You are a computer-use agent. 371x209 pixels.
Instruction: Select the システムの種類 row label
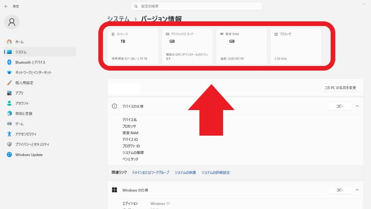pyautogui.click(x=133, y=153)
